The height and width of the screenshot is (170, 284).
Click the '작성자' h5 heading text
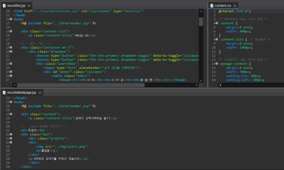pos(32,130)
